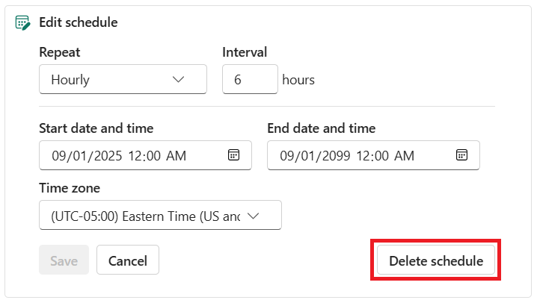This screenshot has height=300, width=537.
Task: Expand the Time zone dropdown chevron
Action: (x=253, y=216)
